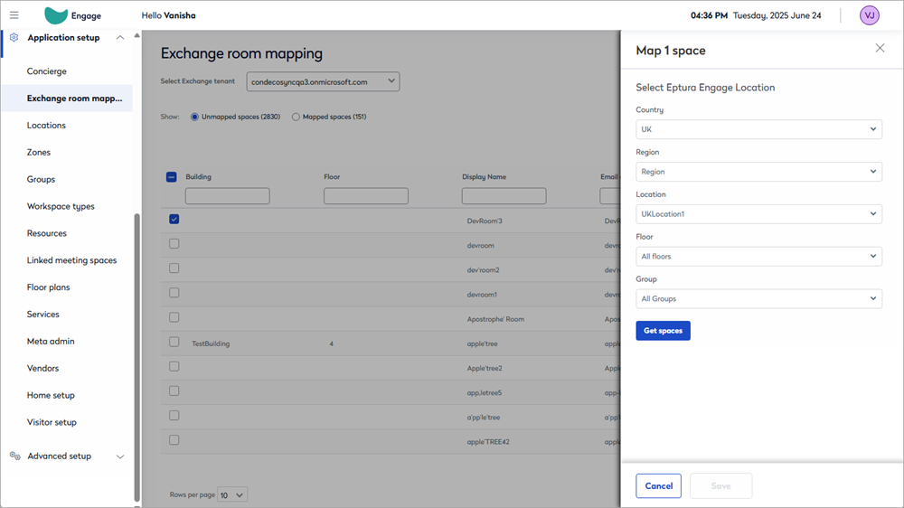Image resolution: width=904 pixels, height=508 pixels.
Task: Click the sidebar vertical scrollbar
Action: 137,358
